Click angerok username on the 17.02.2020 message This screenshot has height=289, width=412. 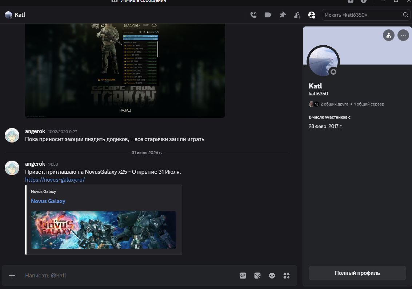tap(35, 131)
